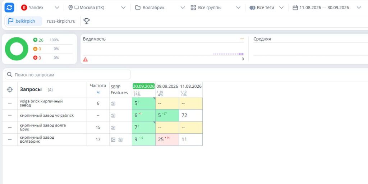
Task: Open the Москва (ПК) region dropdown
Action: coord(97,8)
